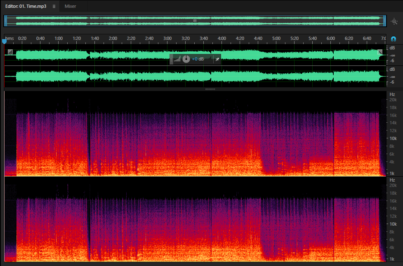This screenshot has height=266, width=403.
Task: Click the 0:20 mark on time ruler
Action: pyautogui.click(x=22, y=38)
